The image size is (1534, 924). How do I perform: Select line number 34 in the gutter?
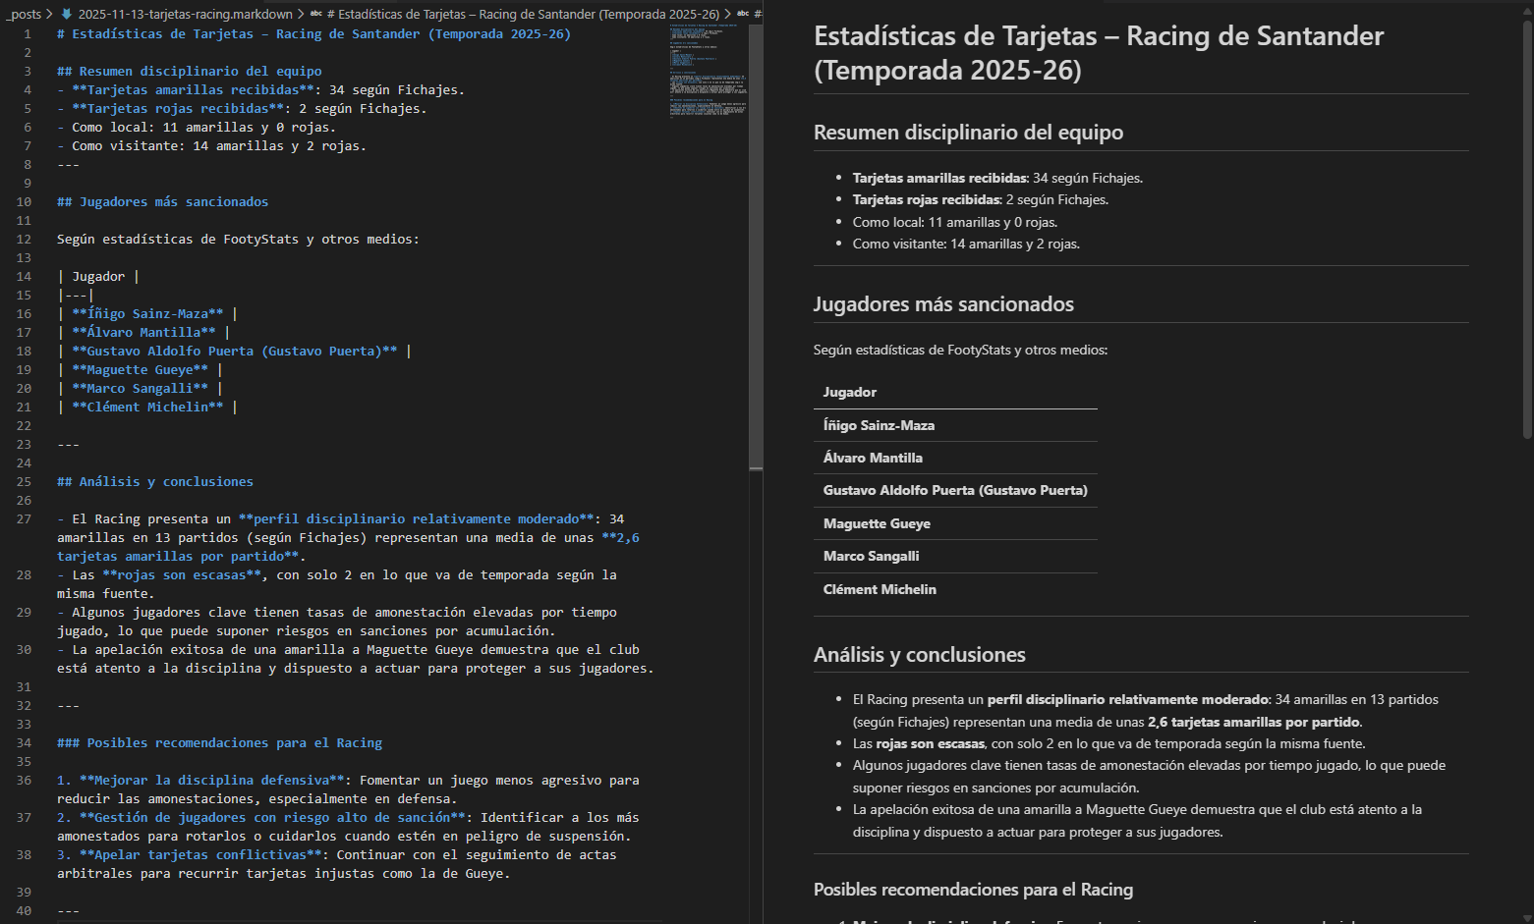[24, 742]
